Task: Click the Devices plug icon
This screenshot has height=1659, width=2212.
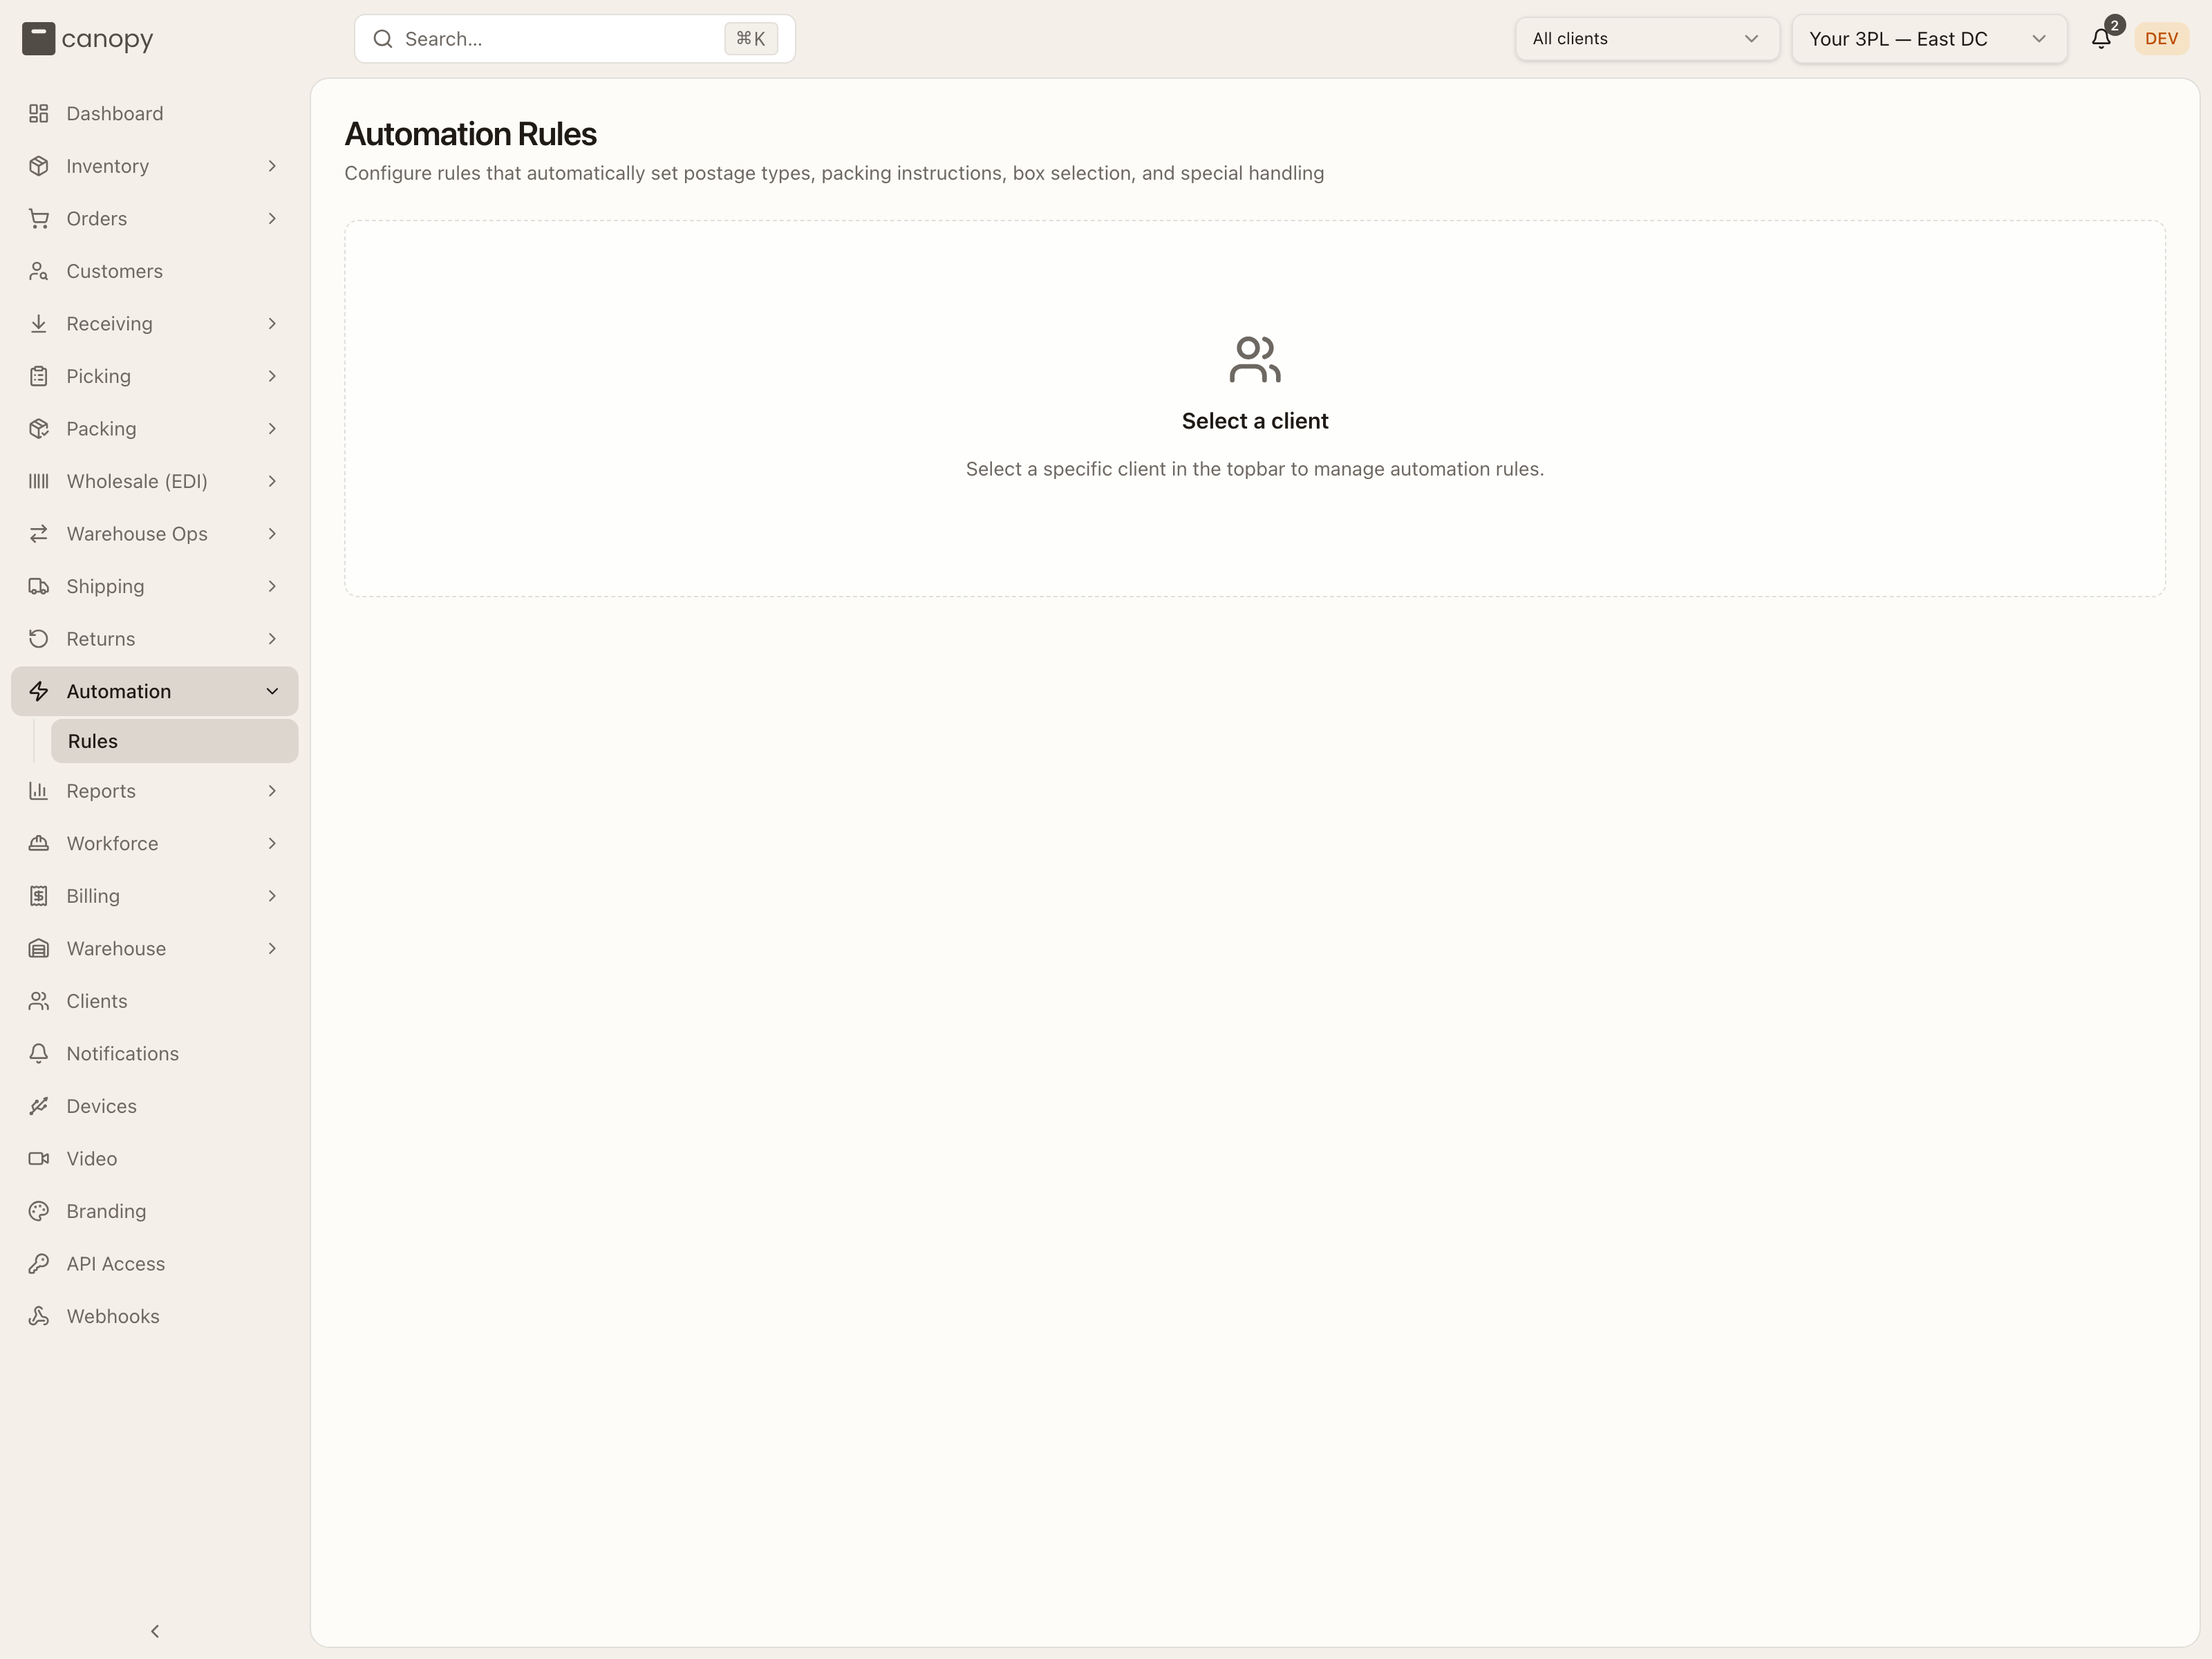Action: pos(39,1105)
